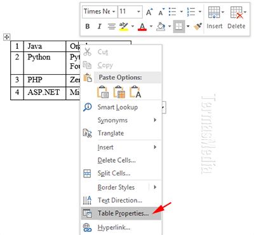Open Table Properties dialog
The height and width of the screenshot is (235, 254).
coord(121,213)
